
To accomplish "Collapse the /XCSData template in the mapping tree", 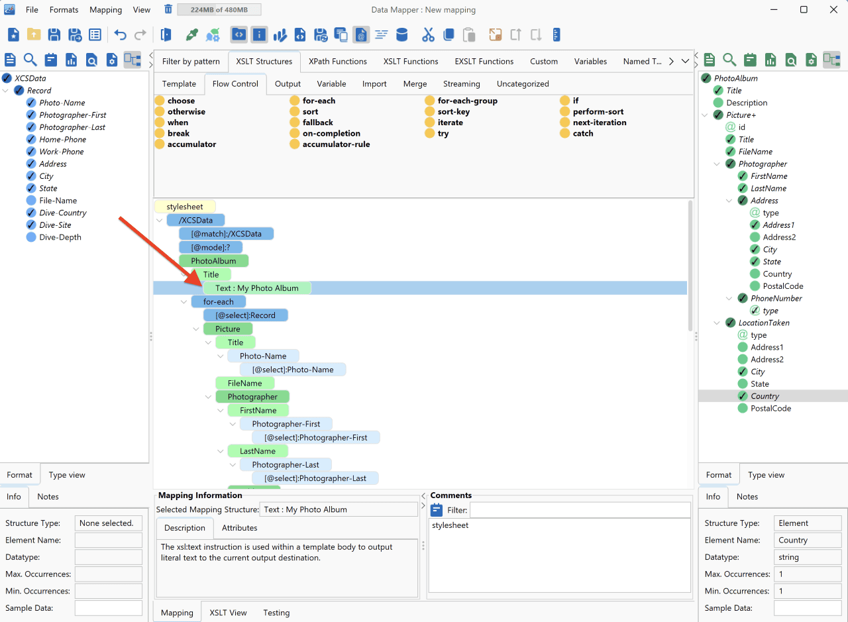I will click(160, 220).
